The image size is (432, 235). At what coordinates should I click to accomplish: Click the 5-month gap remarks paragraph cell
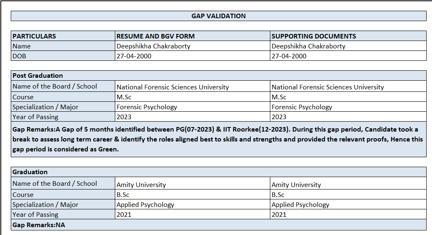pyautogui.click(x=218, y=139)
